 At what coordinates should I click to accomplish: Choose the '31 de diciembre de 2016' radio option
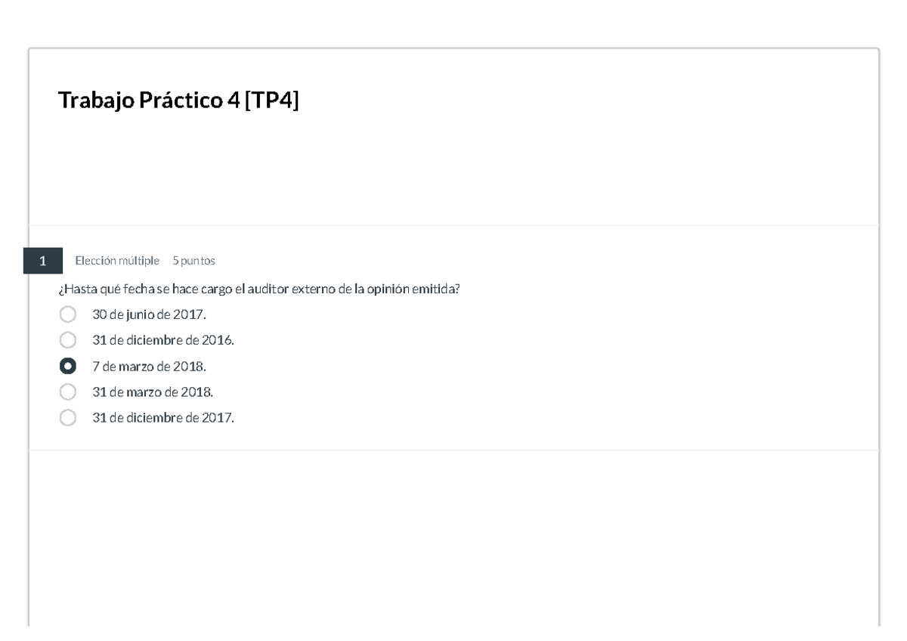68,340
